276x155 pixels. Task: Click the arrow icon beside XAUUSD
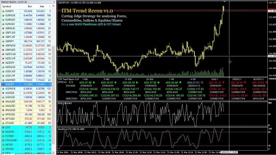[x=3, y=102]
